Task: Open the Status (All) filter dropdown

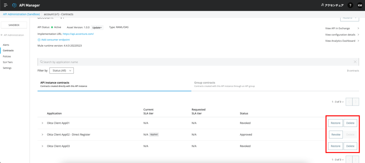Action: [61, 71]
